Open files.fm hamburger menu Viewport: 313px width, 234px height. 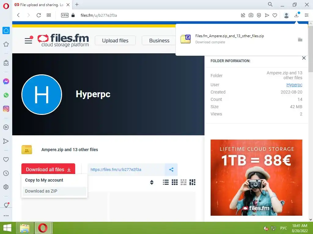click(28, 41)
